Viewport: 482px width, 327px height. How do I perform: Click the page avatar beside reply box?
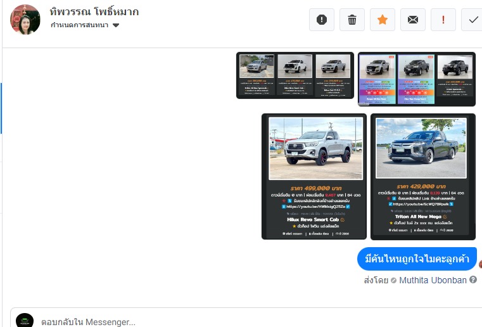25,320
